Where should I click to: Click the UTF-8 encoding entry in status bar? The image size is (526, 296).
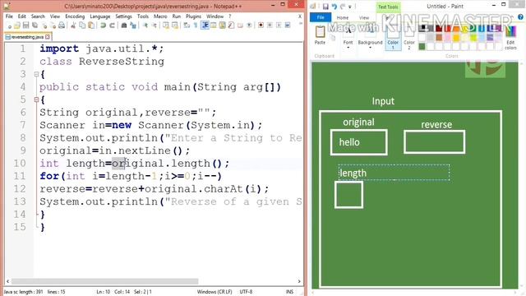coord(246,292)
